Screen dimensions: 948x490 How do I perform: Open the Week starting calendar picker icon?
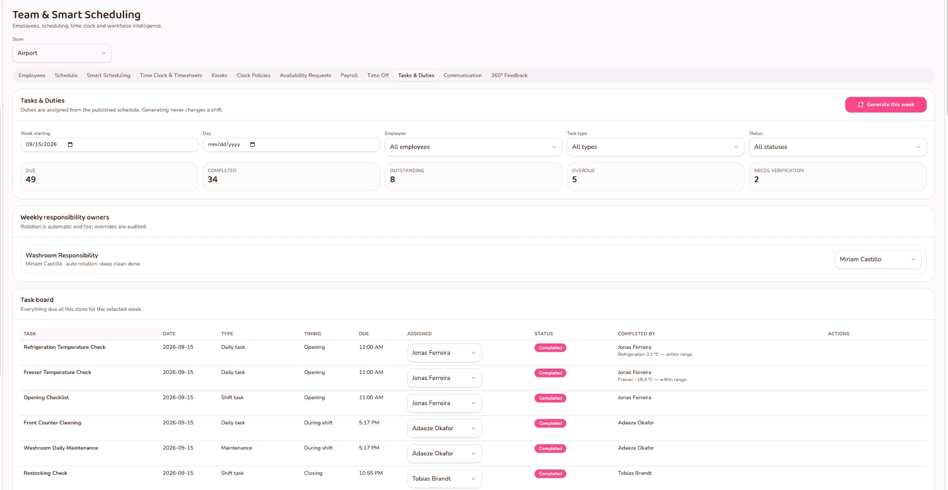pyautogui.click(x=70, y=145)
